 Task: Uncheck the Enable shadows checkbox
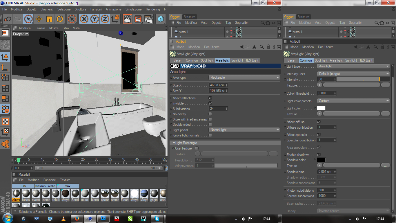click(x=319, y=155)
